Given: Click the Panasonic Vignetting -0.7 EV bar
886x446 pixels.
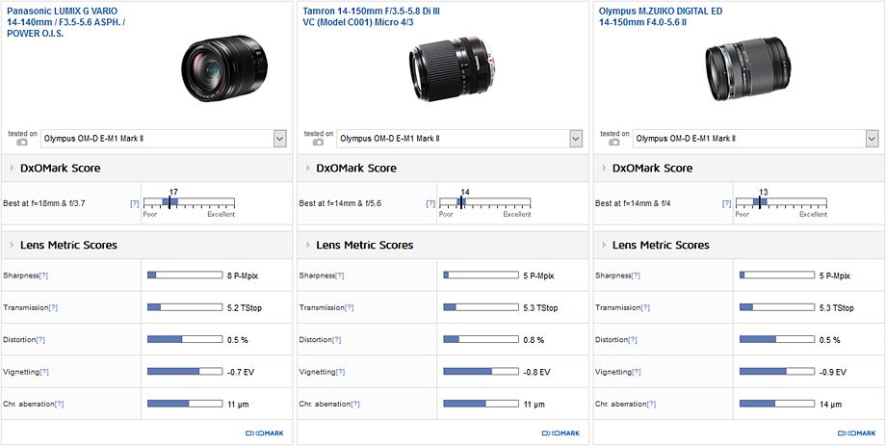Looking at the screenshot, I should click(x=185, y=372).
